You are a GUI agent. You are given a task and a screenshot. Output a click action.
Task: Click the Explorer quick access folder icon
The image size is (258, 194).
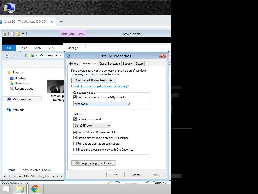point(5,34)
